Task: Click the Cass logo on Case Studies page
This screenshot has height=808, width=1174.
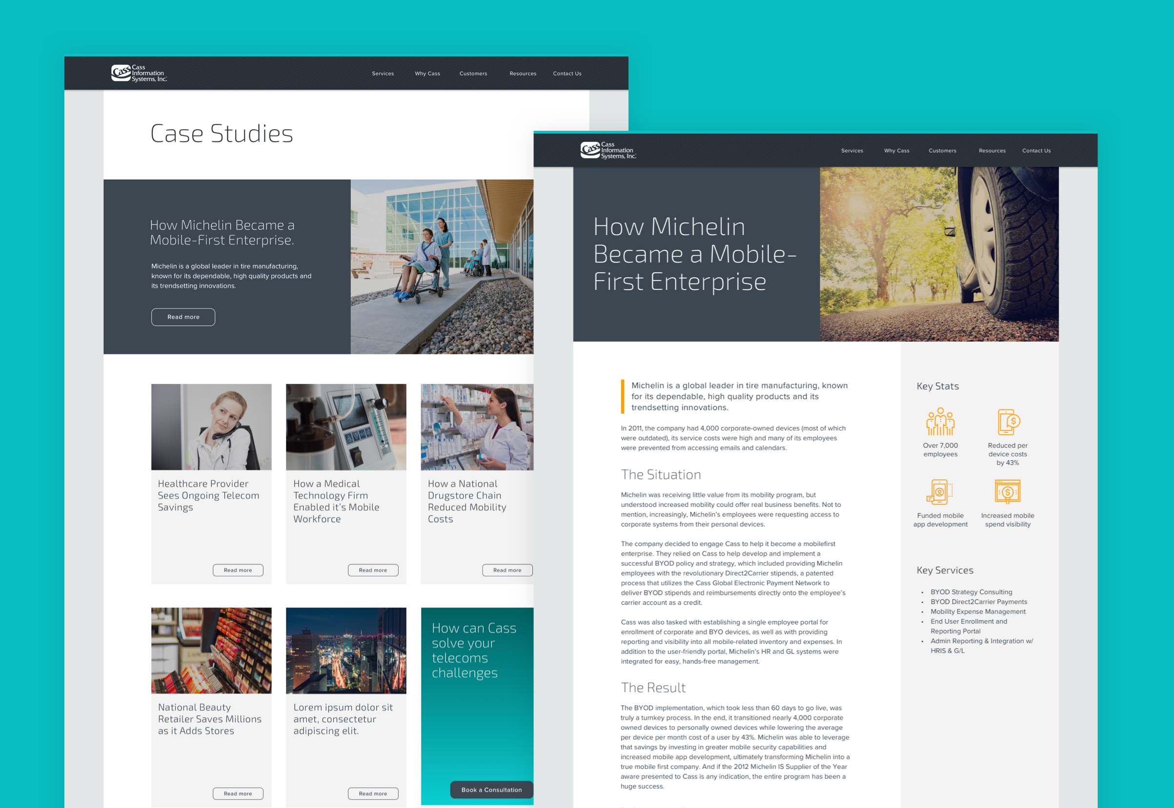Action: point(139,73)
